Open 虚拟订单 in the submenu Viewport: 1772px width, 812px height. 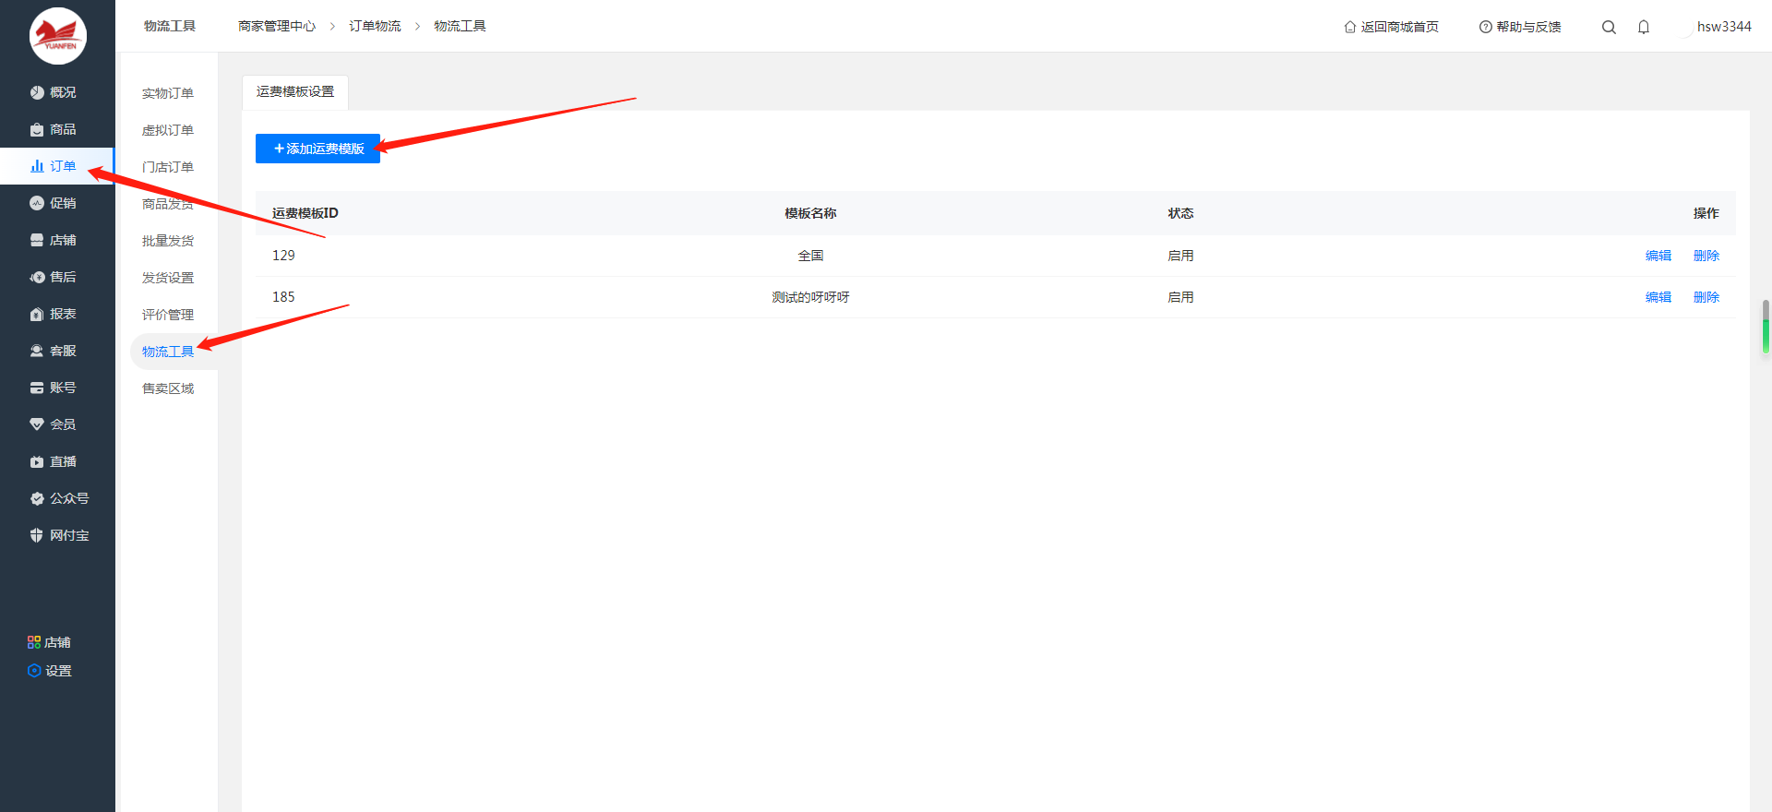[x=168, y=130]
